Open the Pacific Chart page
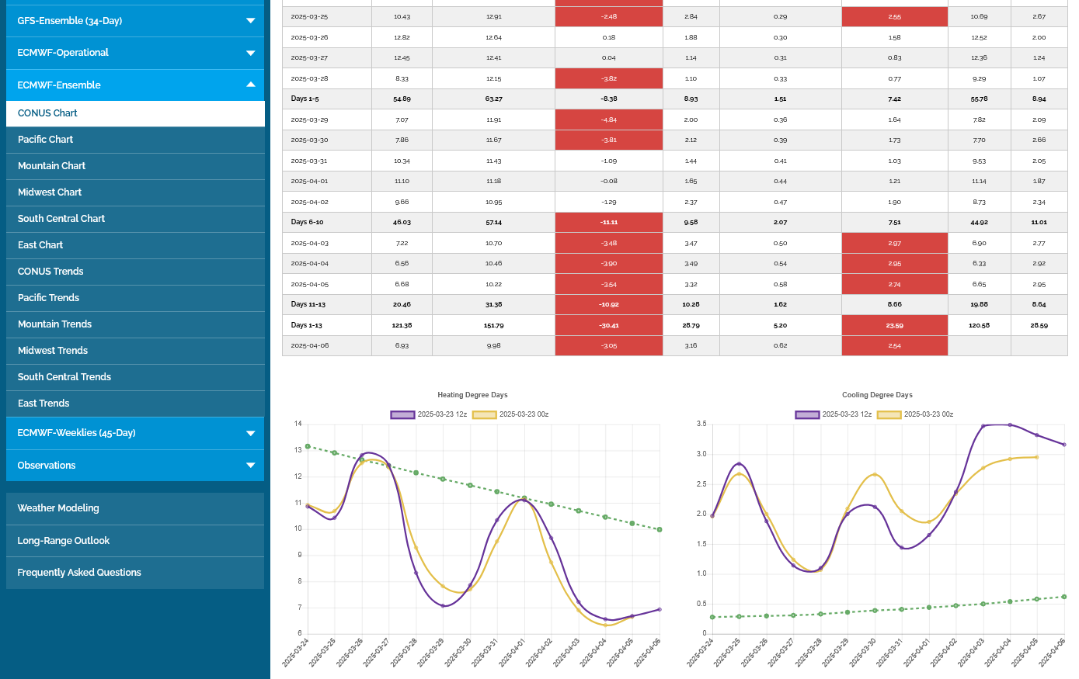 (x=45, y=140)
